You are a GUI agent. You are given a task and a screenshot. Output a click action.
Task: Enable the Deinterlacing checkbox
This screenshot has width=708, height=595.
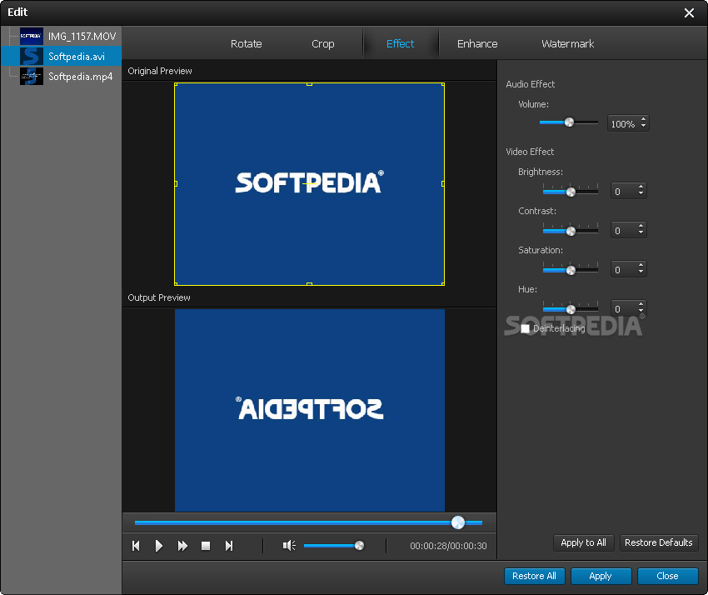525,328
